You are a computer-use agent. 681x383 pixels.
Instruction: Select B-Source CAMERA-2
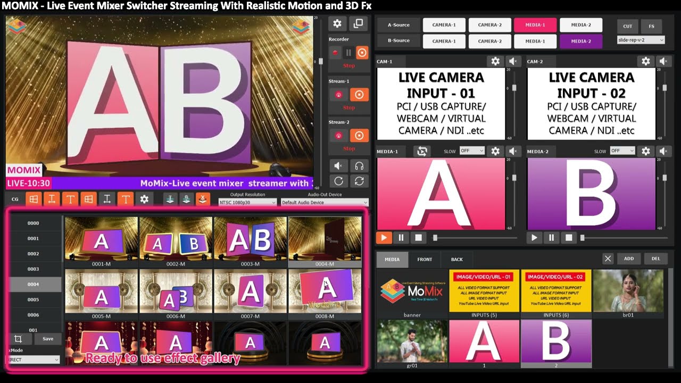click(489, 41)
